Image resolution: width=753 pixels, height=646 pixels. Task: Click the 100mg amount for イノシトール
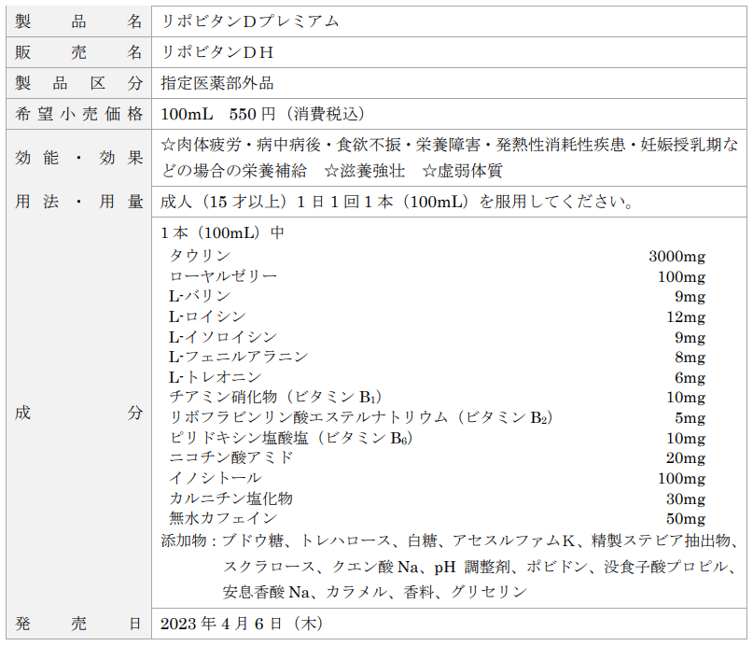coord(682,478)
